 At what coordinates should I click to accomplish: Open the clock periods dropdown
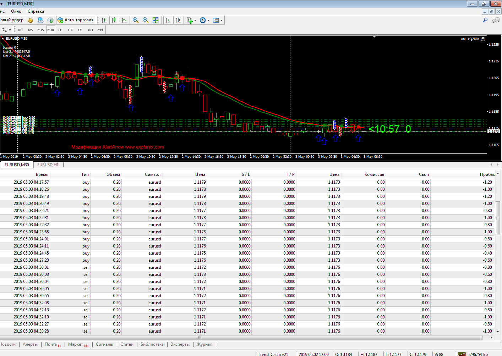pyautogui.click(x=208, y=21)
